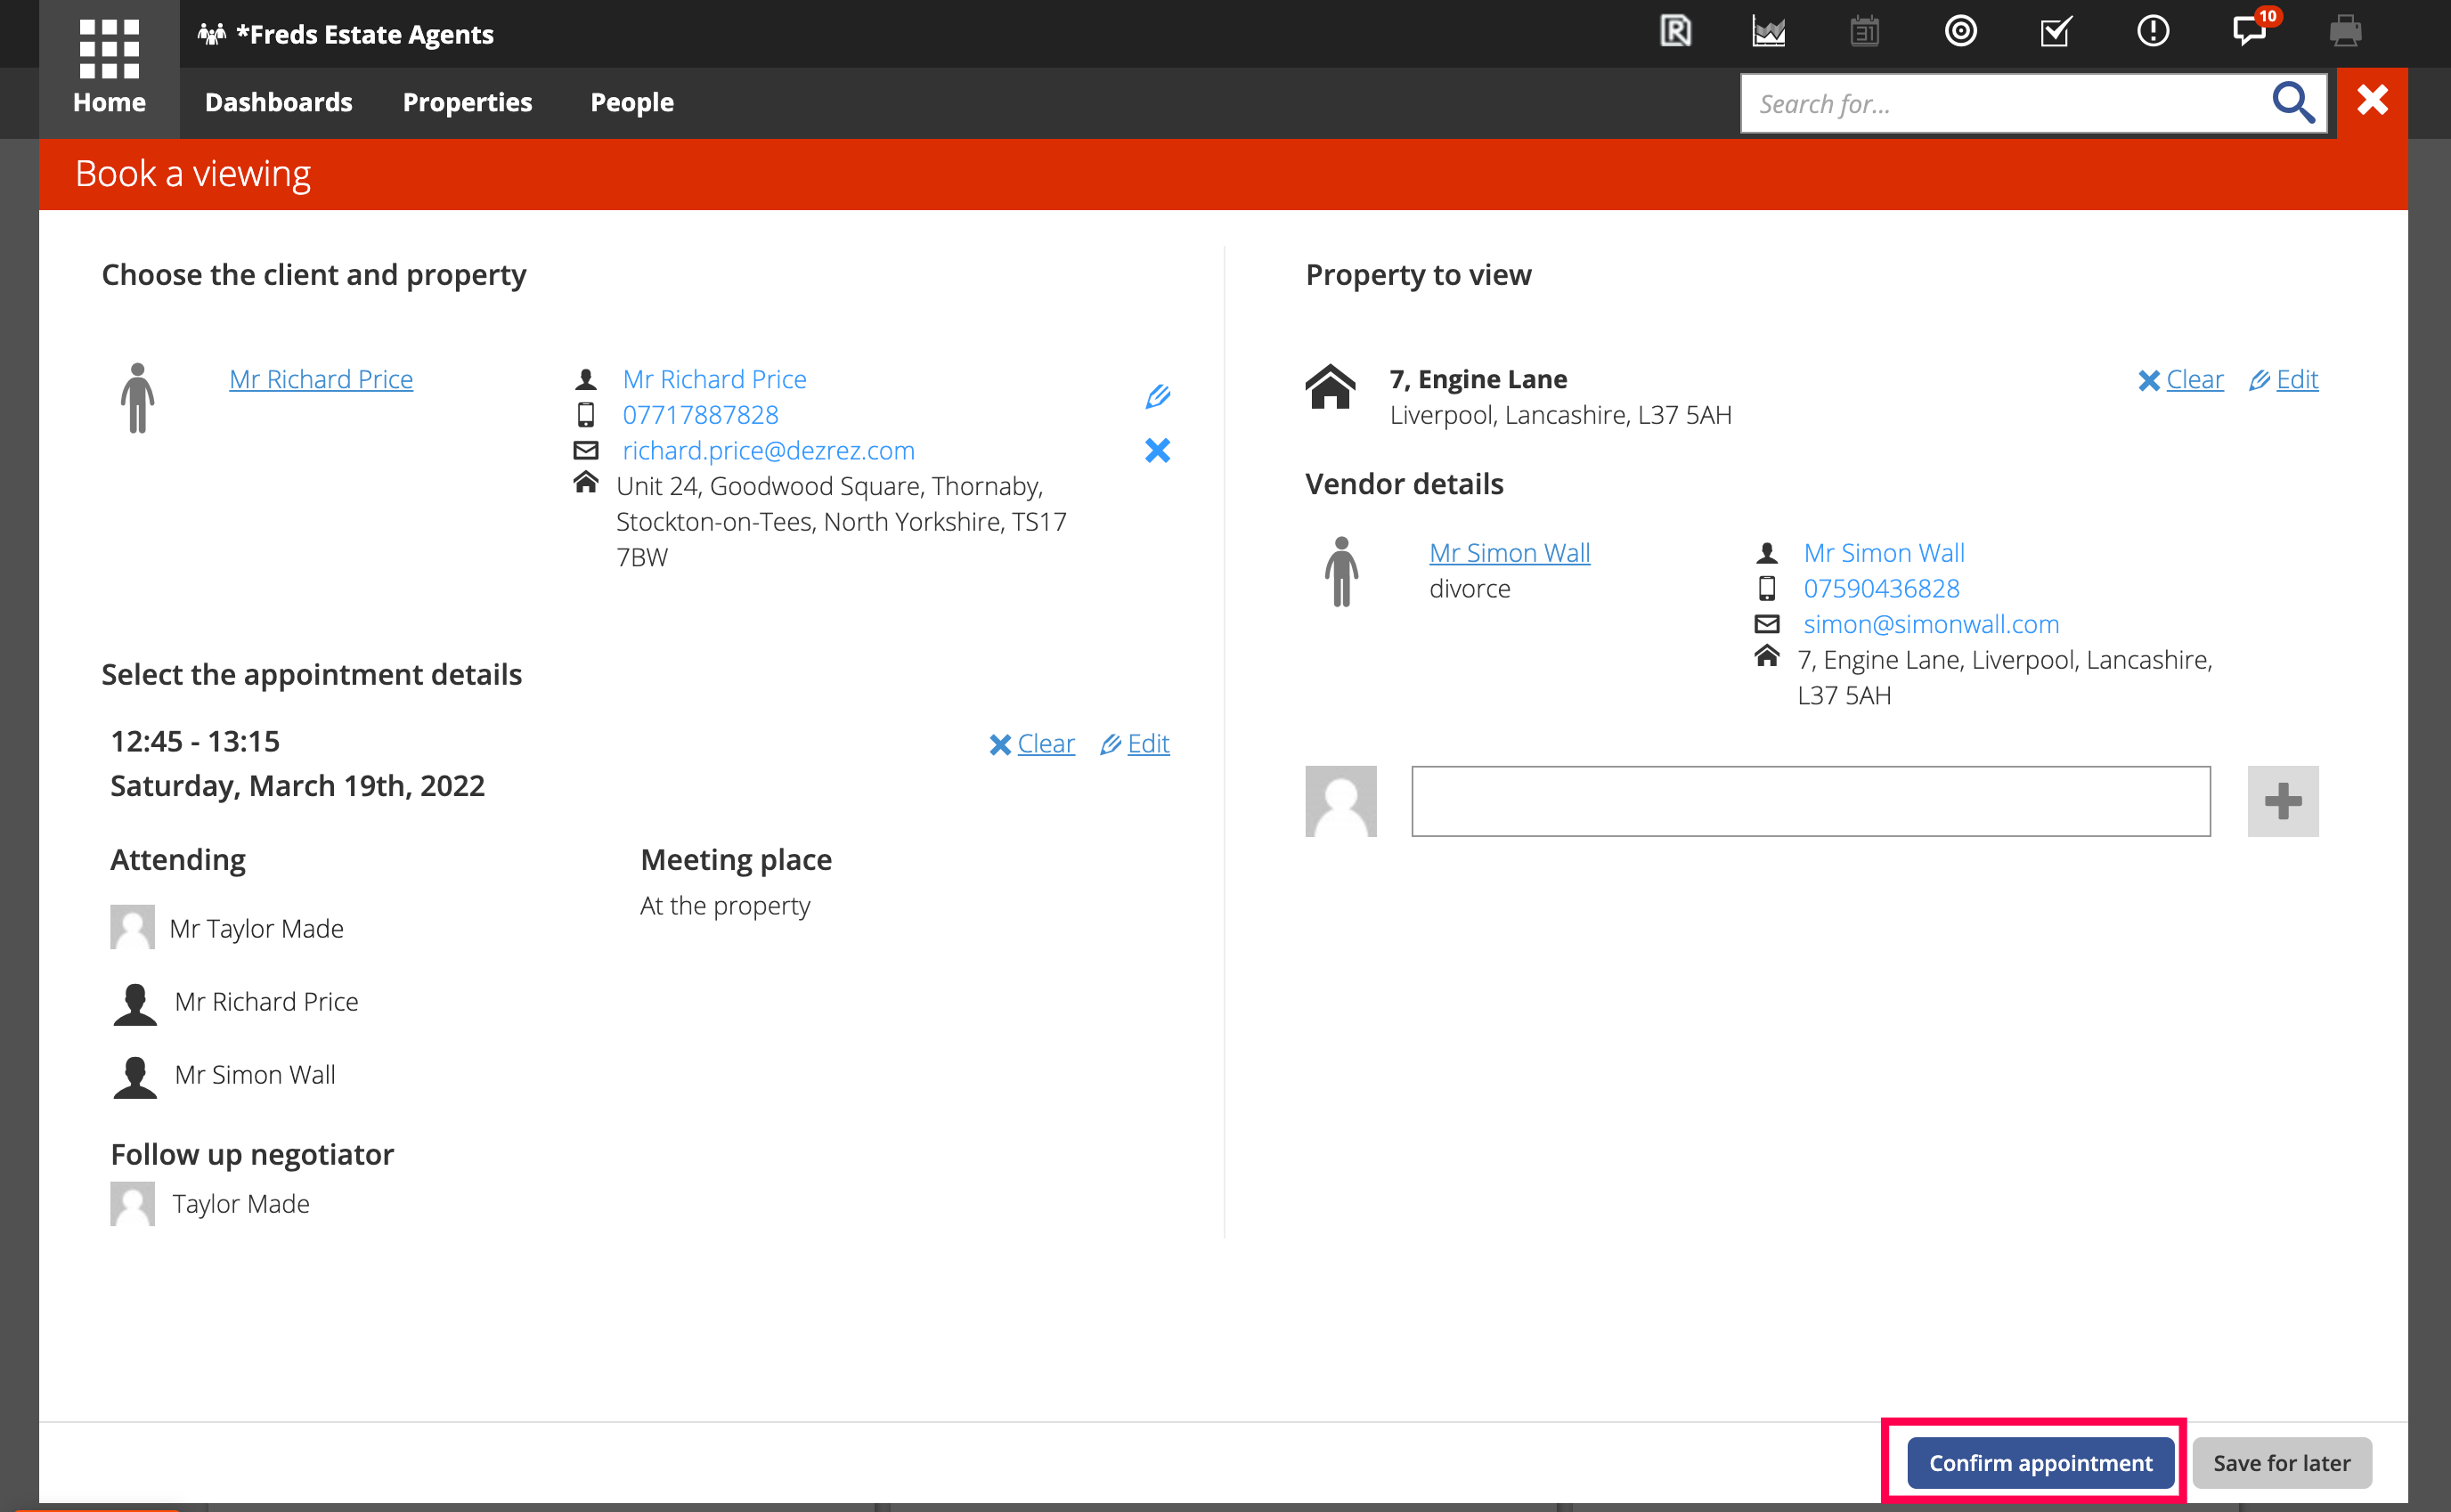Click Mr Taylor Made attendee avatar

(x=132, y=927)
